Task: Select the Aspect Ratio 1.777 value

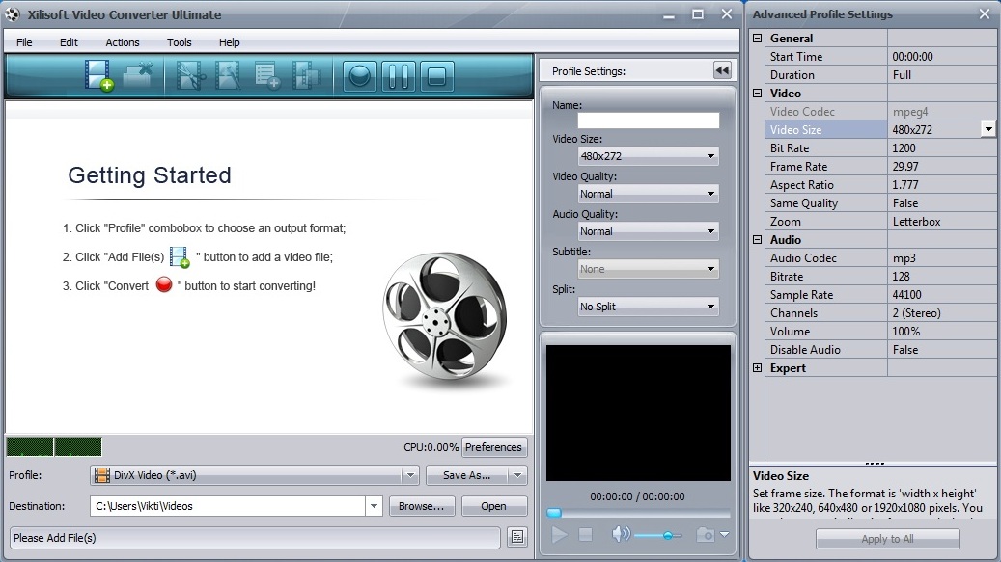Action: coord(941,185)
